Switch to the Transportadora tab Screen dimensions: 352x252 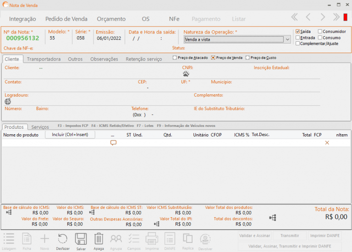pyautogui.click(x=44, y=59)
